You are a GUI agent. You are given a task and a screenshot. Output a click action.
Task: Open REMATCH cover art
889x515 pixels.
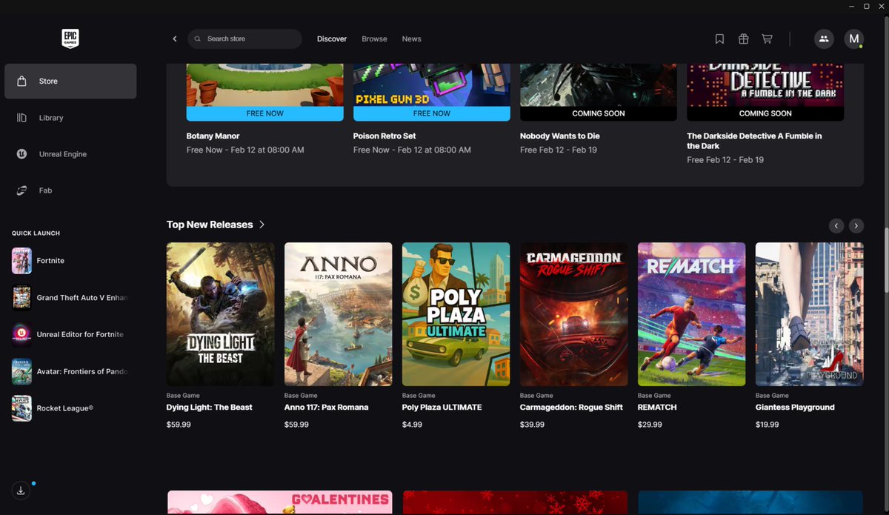click(x=692, y=314)
